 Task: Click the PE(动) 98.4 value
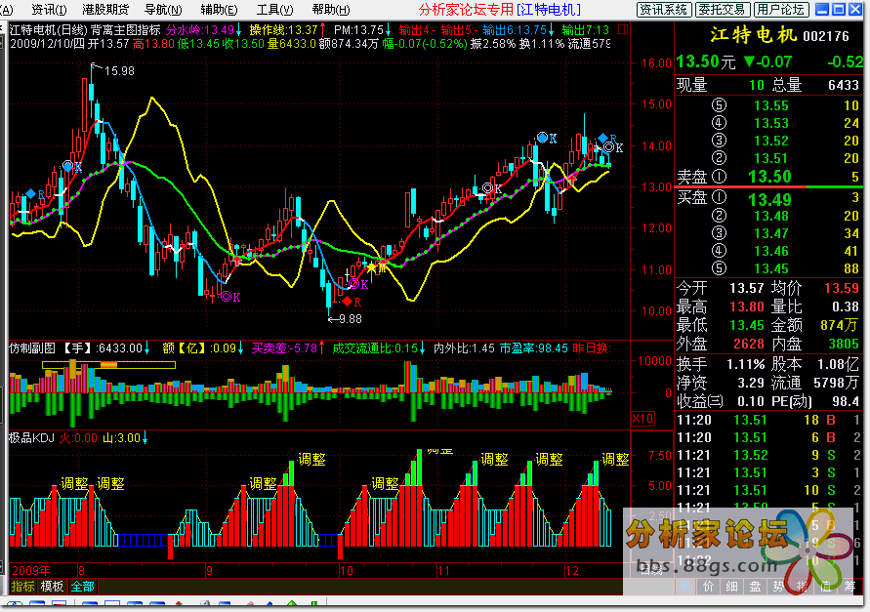(x=846, y=400)
